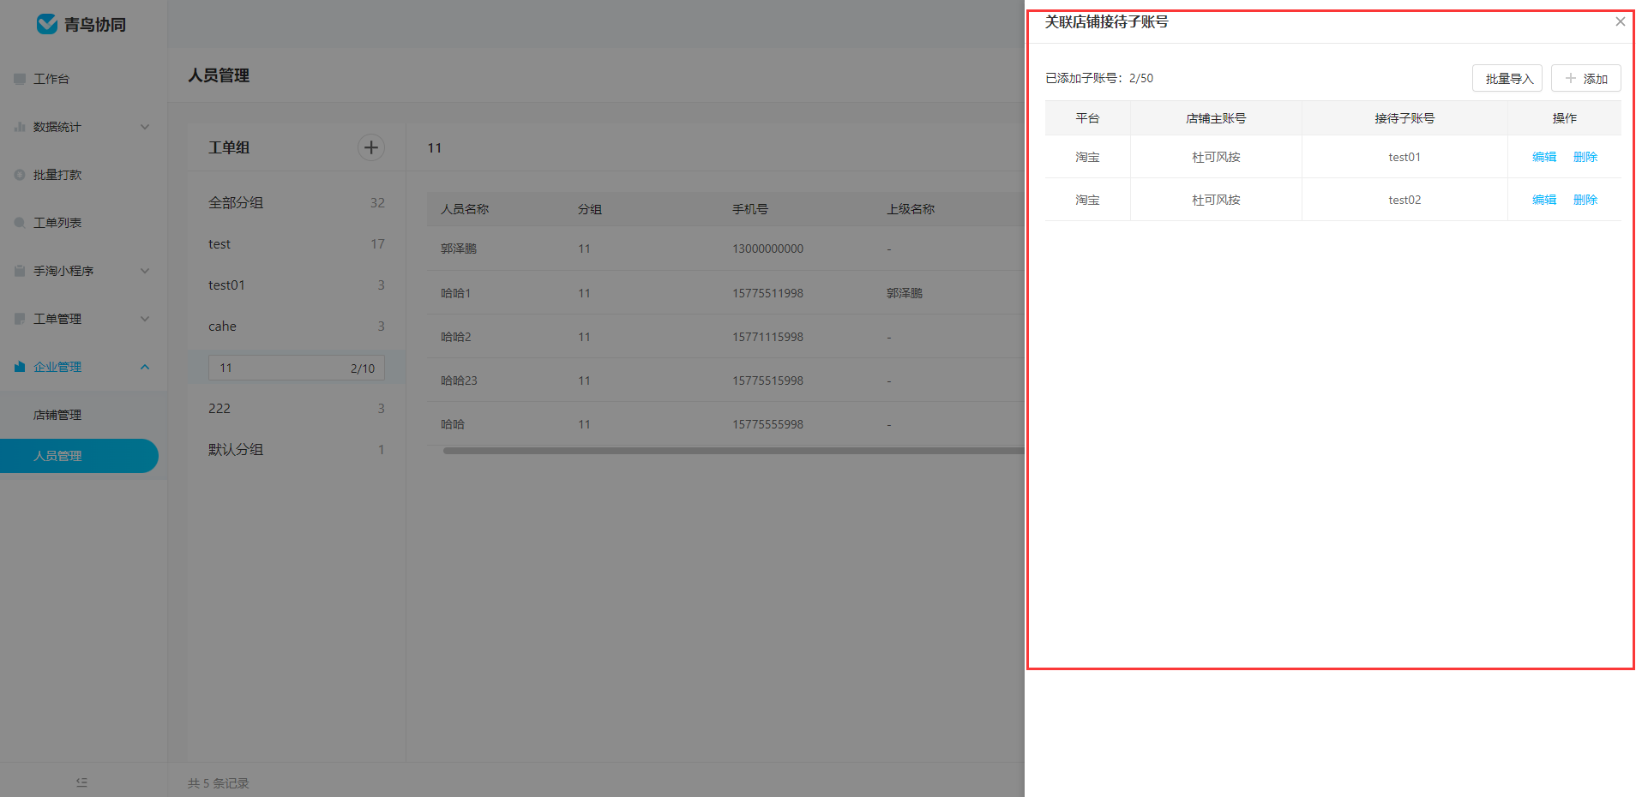Click the 工单管理 sidebar icon

point(20,319)
